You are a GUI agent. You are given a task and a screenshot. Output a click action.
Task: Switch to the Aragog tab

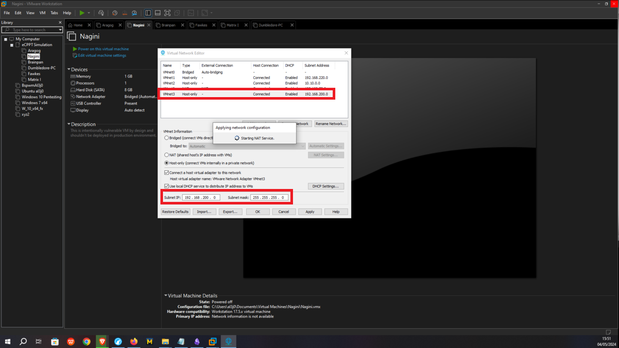108,25
